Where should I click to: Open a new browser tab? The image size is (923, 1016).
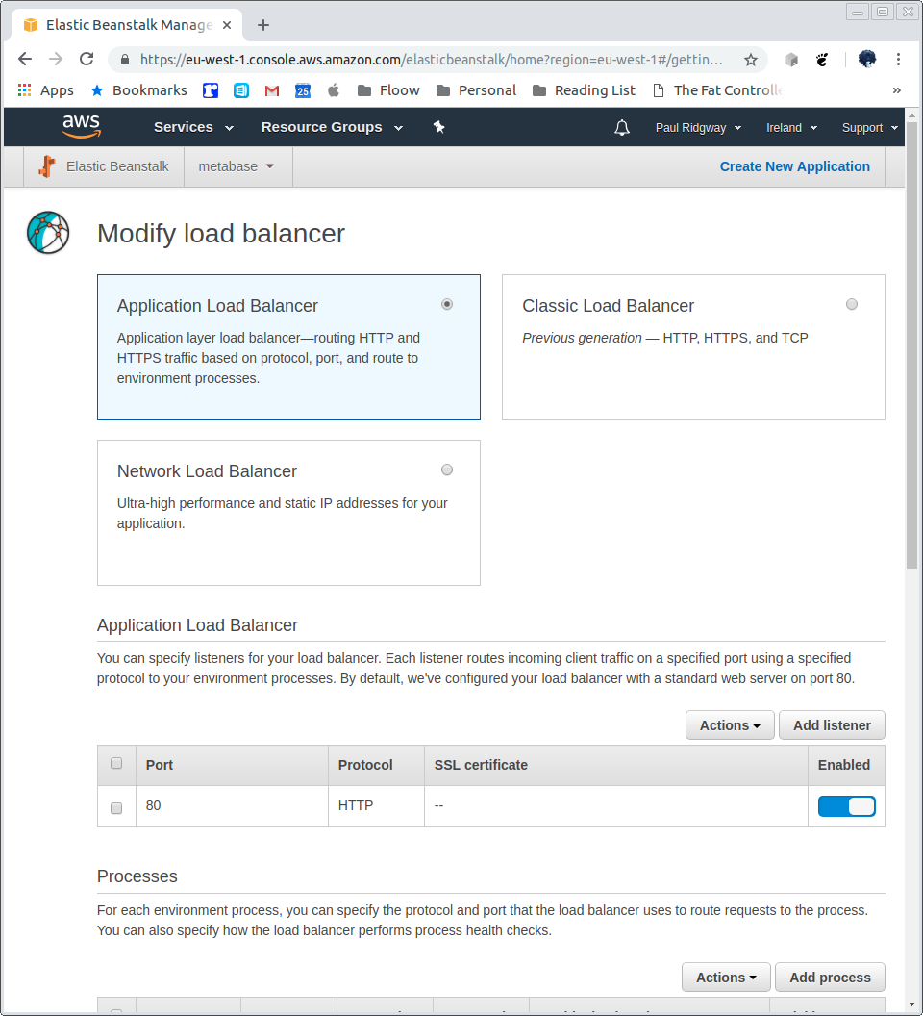(263, 25)
